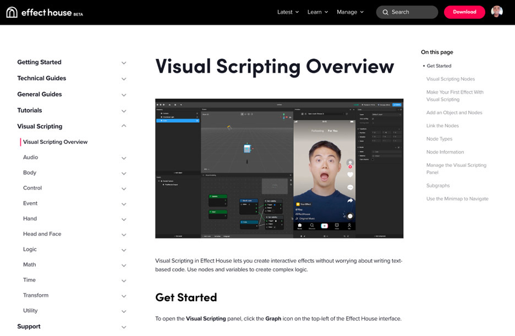Jump to Use the Minimap to Navigate
This screenshot has height=336, width=515.
[457, 199]
